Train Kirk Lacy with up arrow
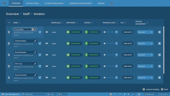The width and height of the screenshot is (170, 96). click(x=116, y=66)
